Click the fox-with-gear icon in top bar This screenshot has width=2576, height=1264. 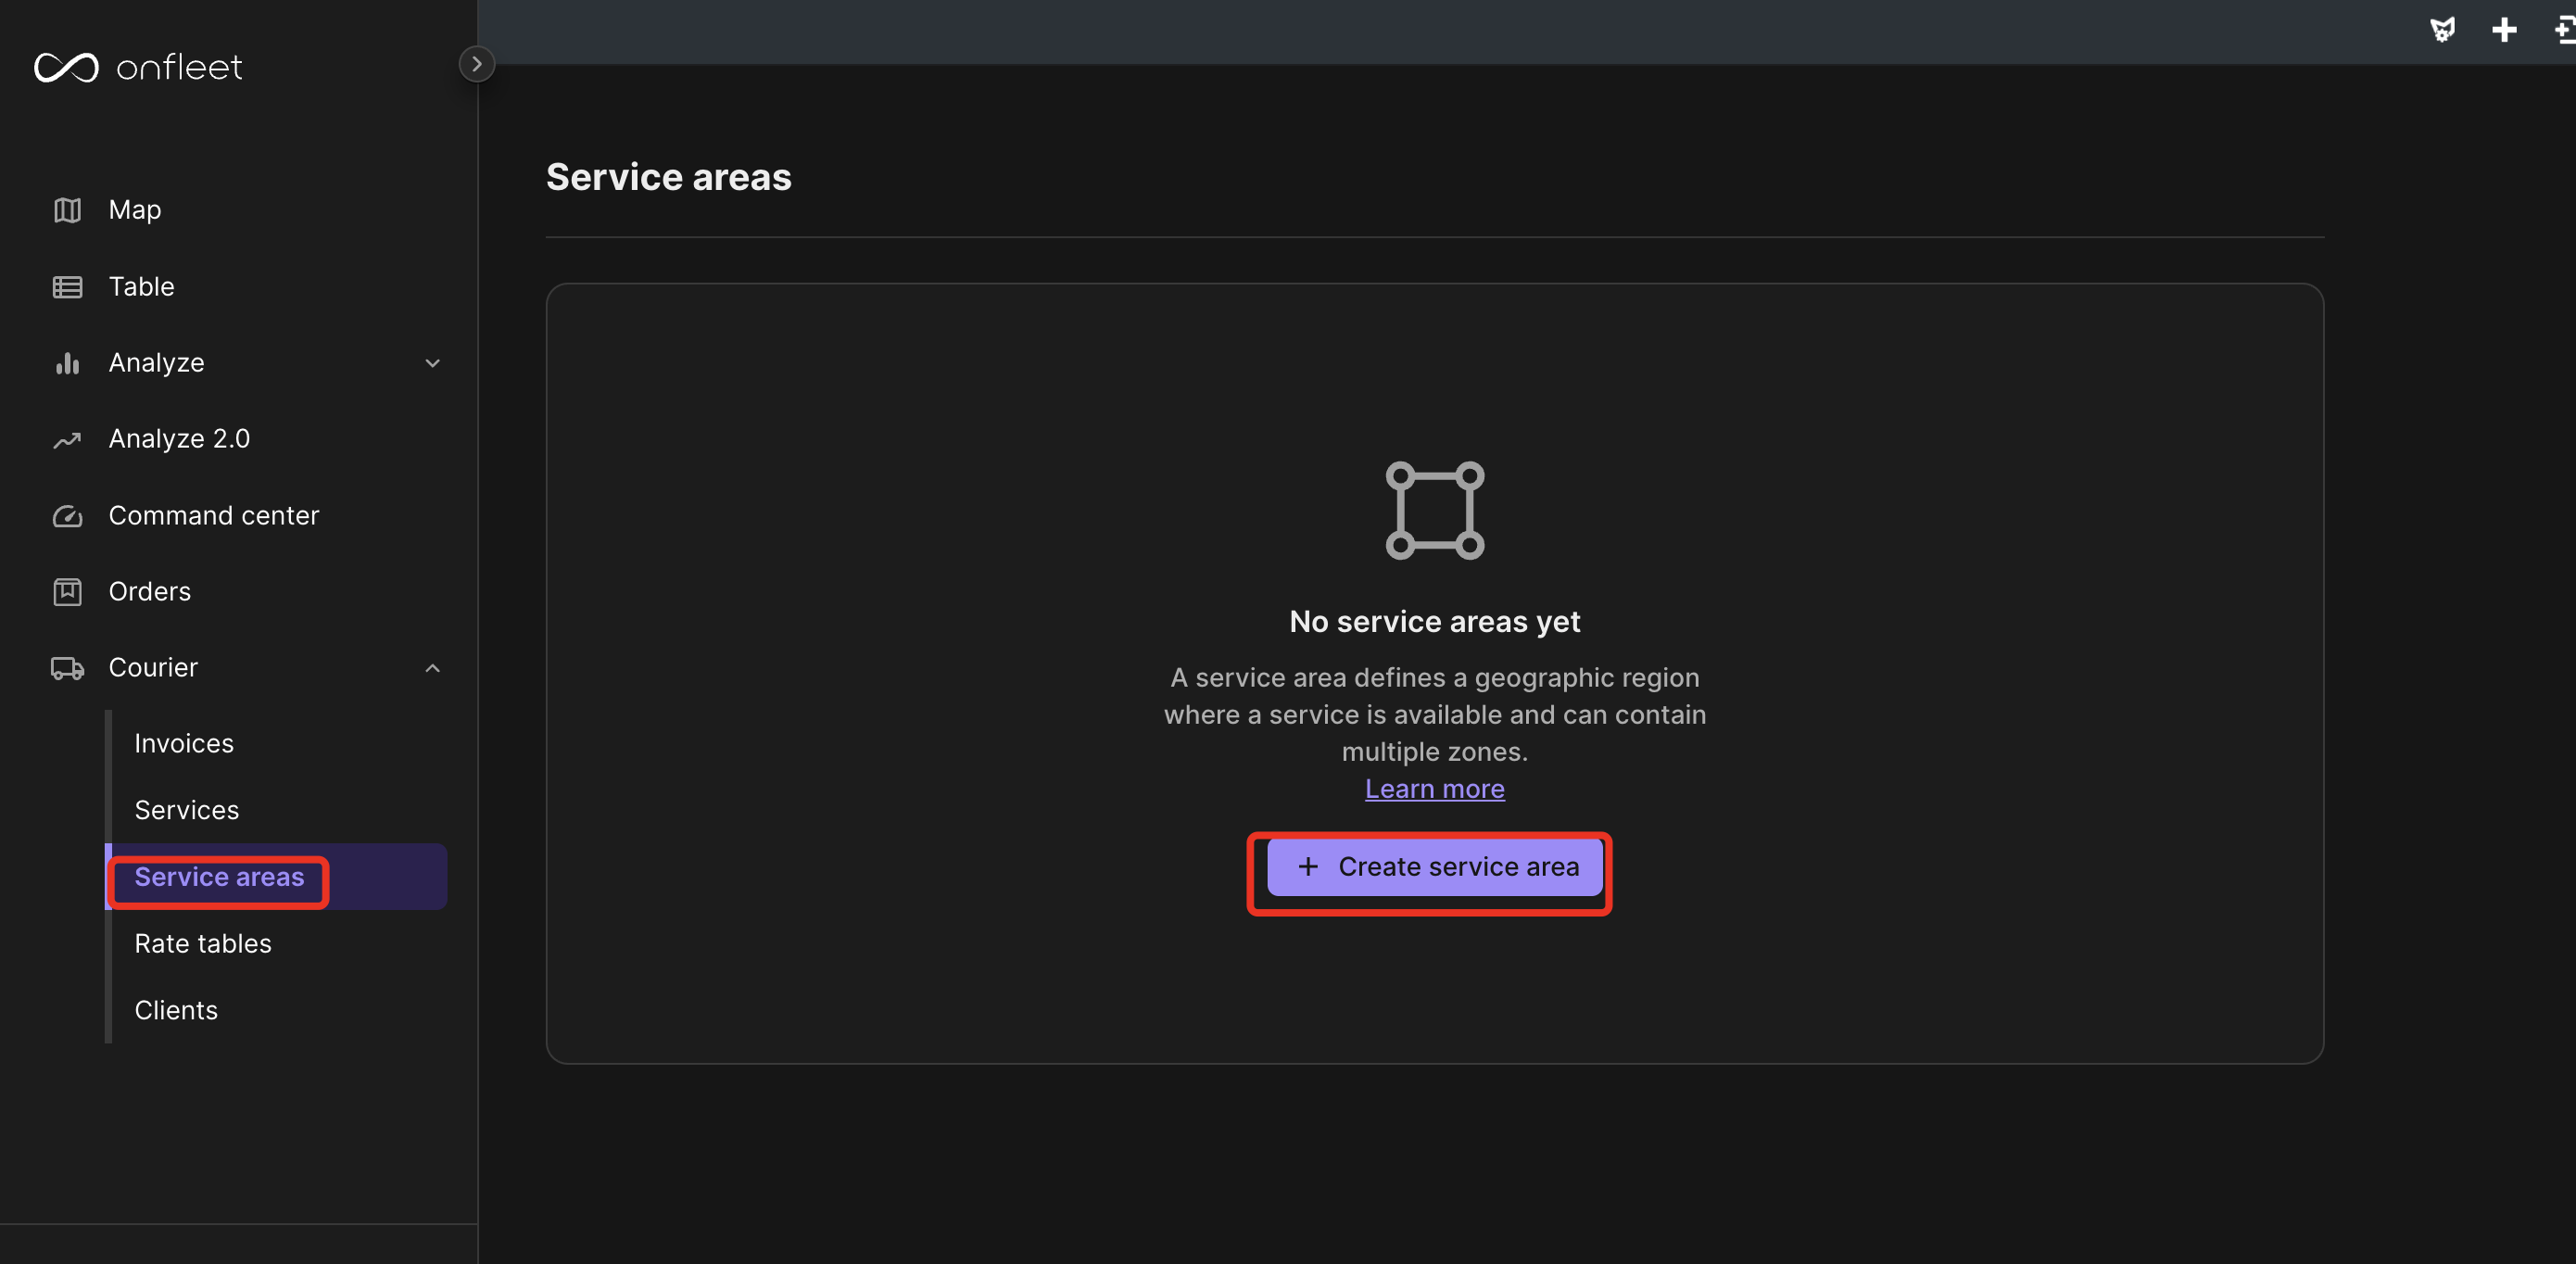[2442, 30]
